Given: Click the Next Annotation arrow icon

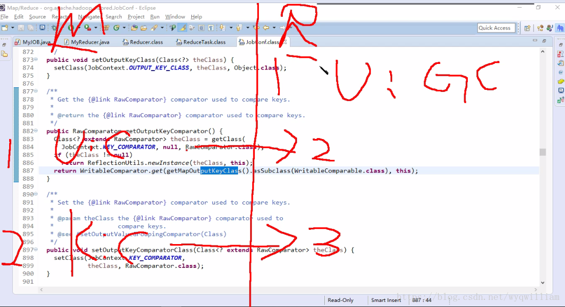Looking at the screenshot, I should point(222,28).
